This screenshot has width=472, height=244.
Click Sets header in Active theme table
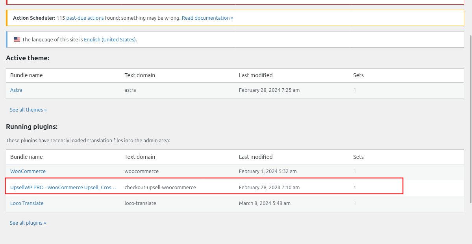(x=358, y=75)
